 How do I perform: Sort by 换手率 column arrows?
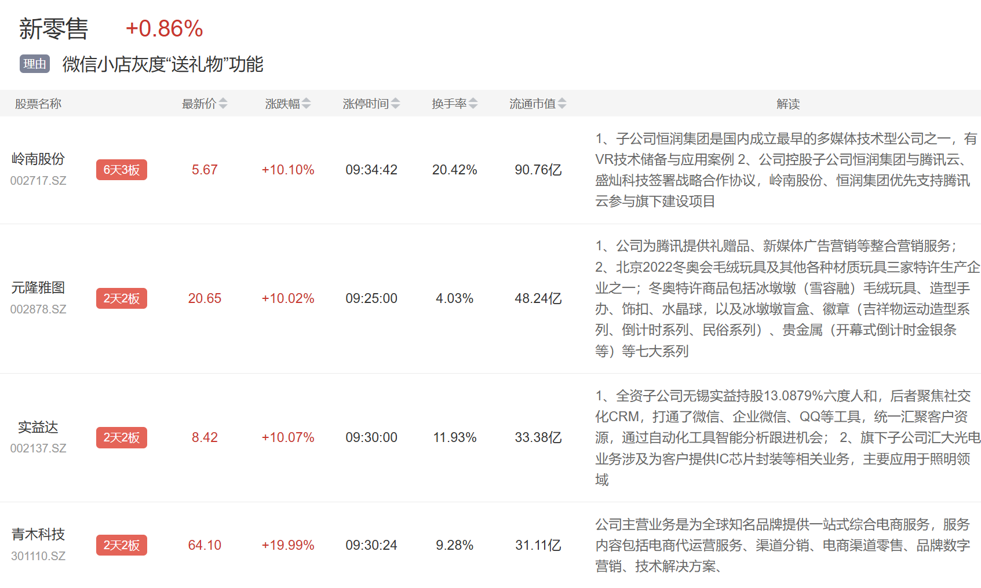pyautogui.click(x=473, y=104)
